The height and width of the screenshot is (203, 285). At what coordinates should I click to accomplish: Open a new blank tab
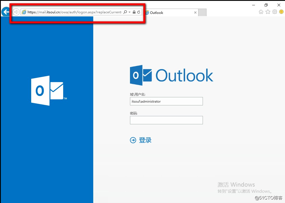[202, 13]
